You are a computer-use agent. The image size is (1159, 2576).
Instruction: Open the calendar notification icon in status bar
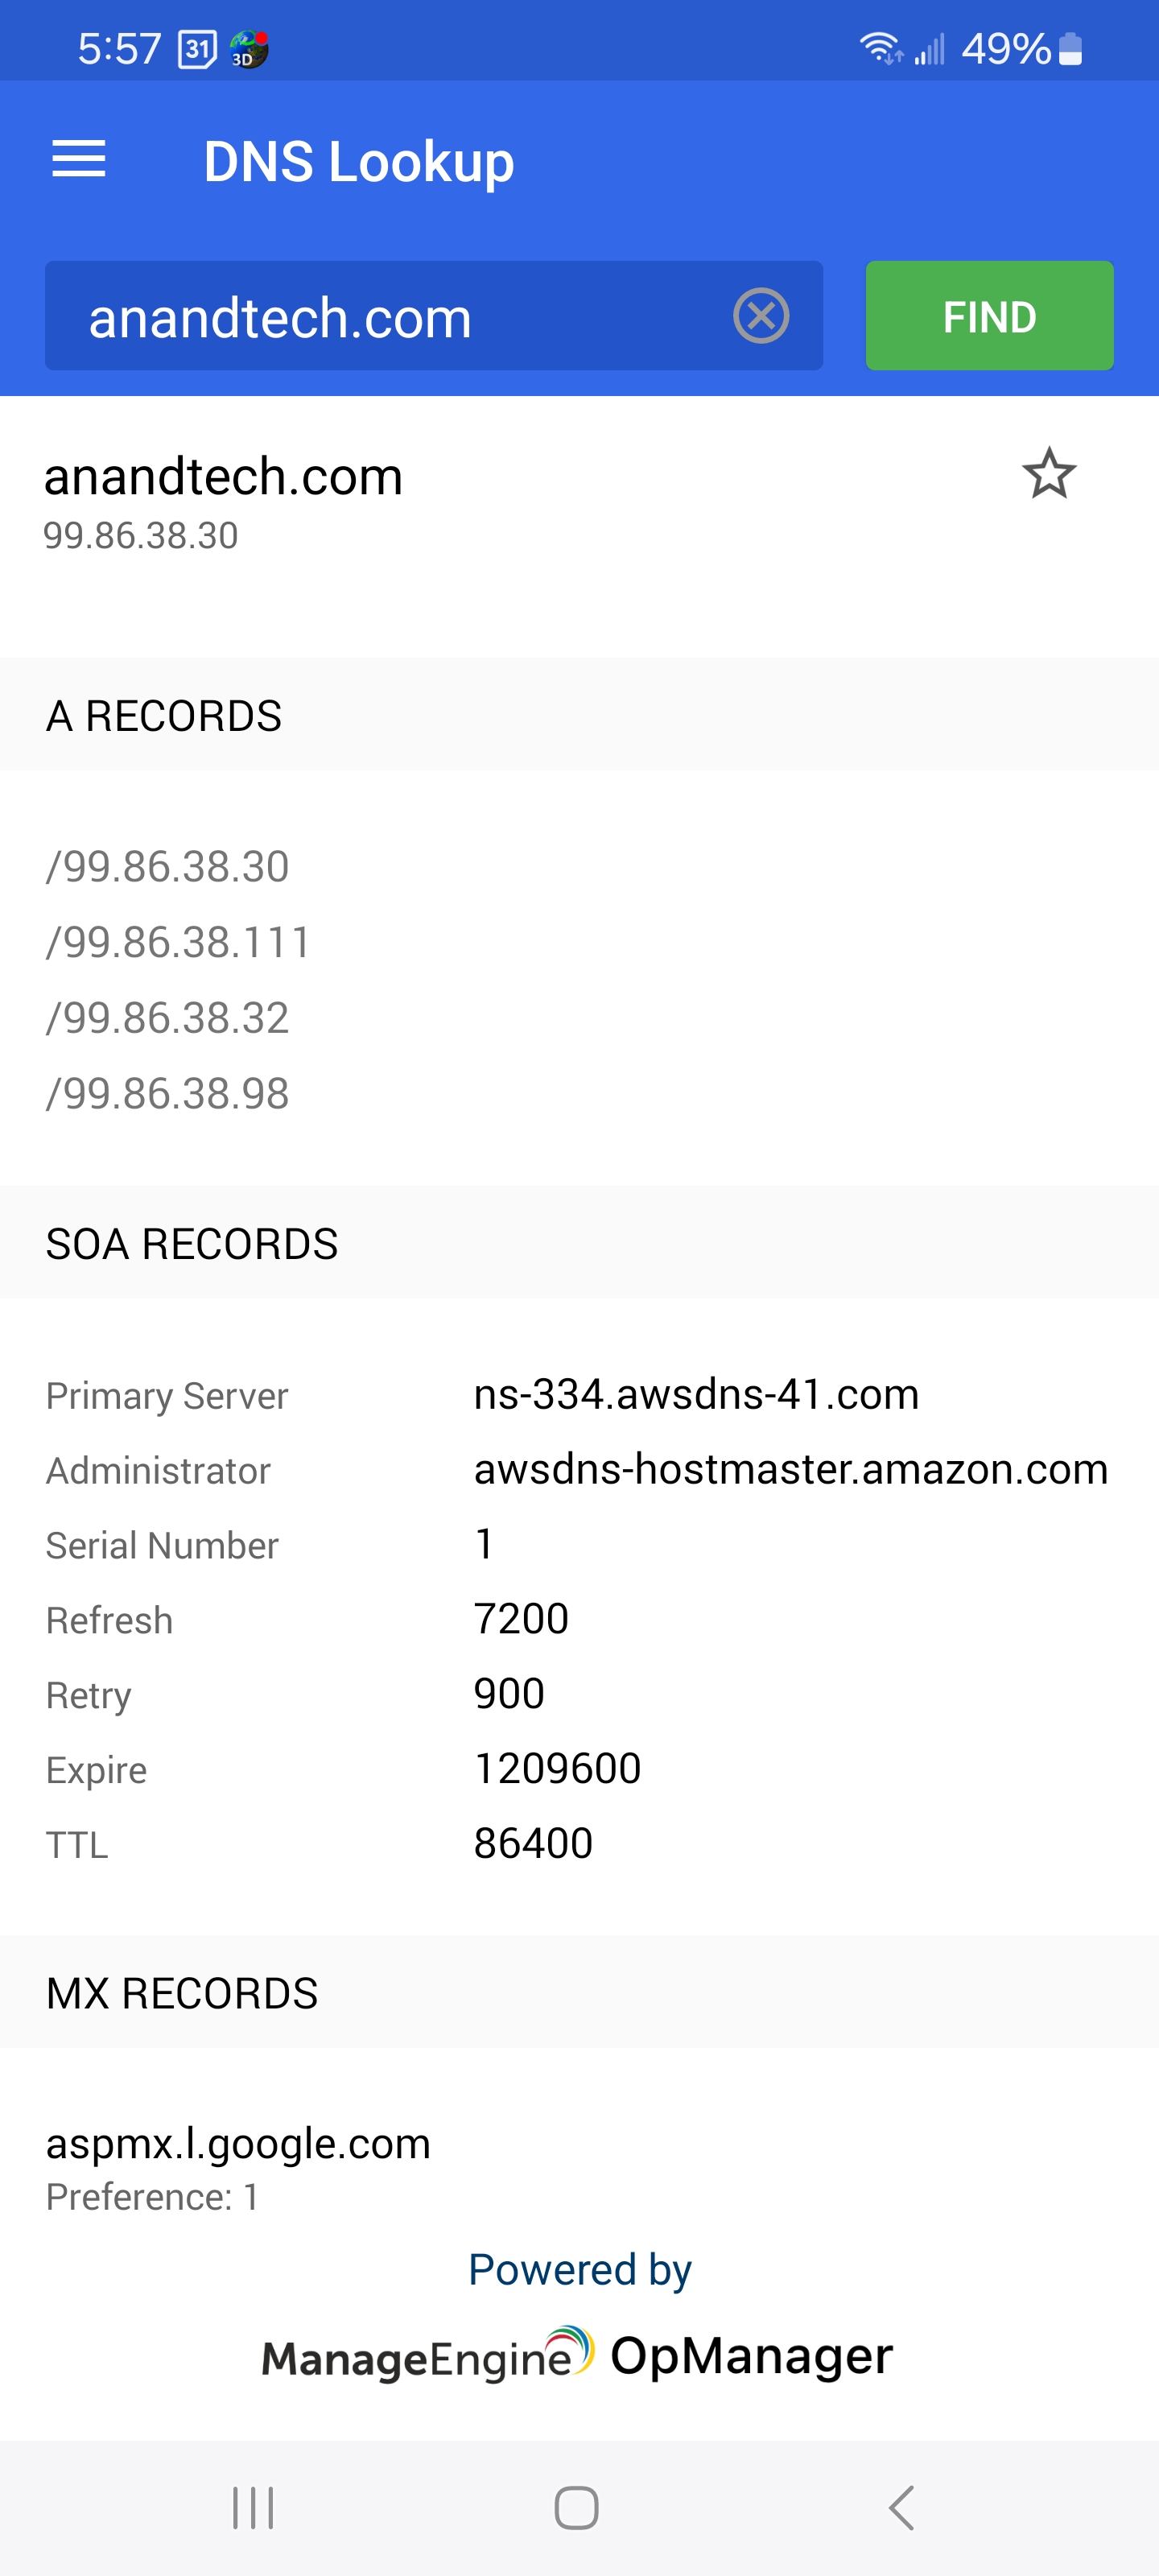[197, 49]
